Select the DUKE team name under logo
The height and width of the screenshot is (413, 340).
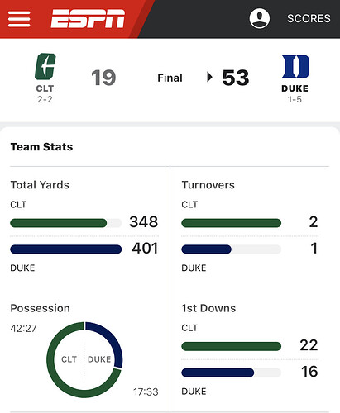[x=295, y=88]
